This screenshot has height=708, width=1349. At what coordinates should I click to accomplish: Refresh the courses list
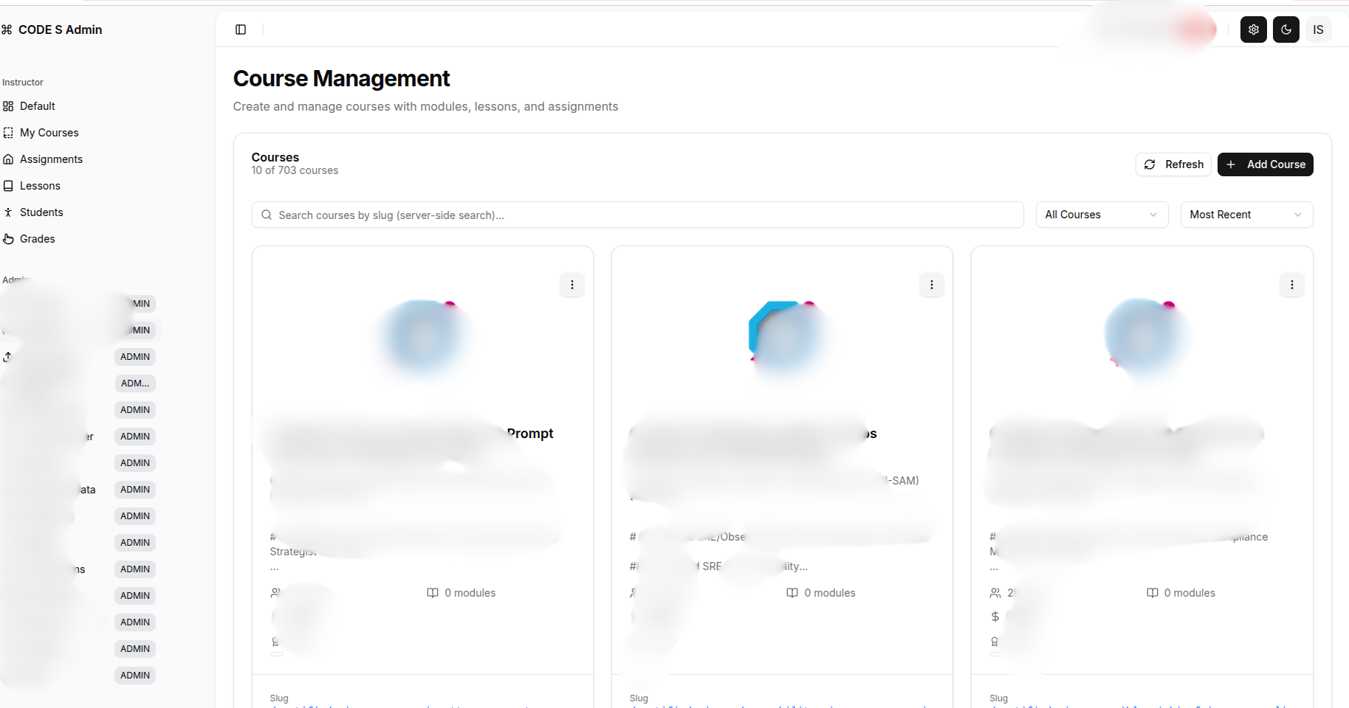(1173, 164)
